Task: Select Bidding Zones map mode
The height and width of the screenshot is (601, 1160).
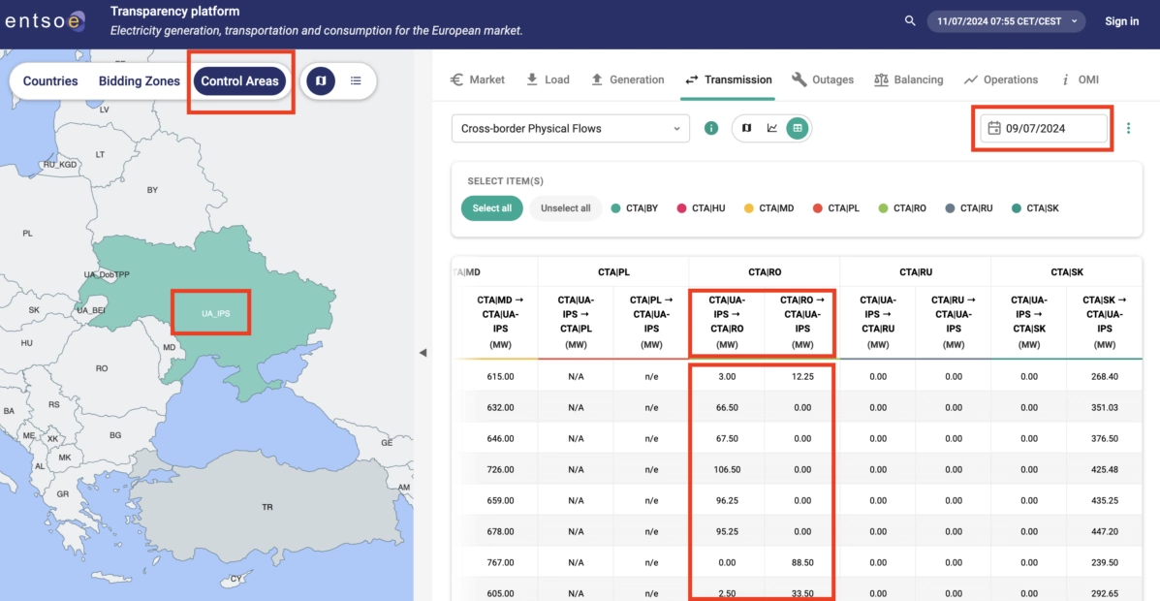Action: coord(140,81)
